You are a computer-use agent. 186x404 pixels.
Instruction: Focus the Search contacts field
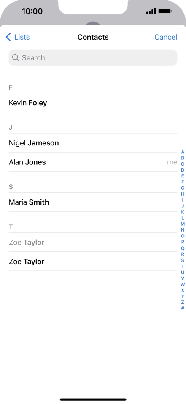click(x=93, y=58)
